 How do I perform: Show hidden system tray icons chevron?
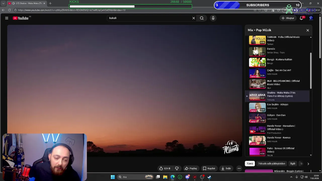pyautogui.click(x=291, y=177)
